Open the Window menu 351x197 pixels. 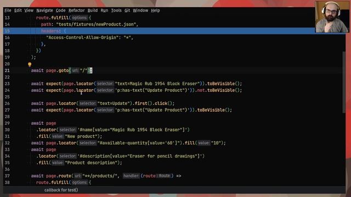(x=140, y=10)
